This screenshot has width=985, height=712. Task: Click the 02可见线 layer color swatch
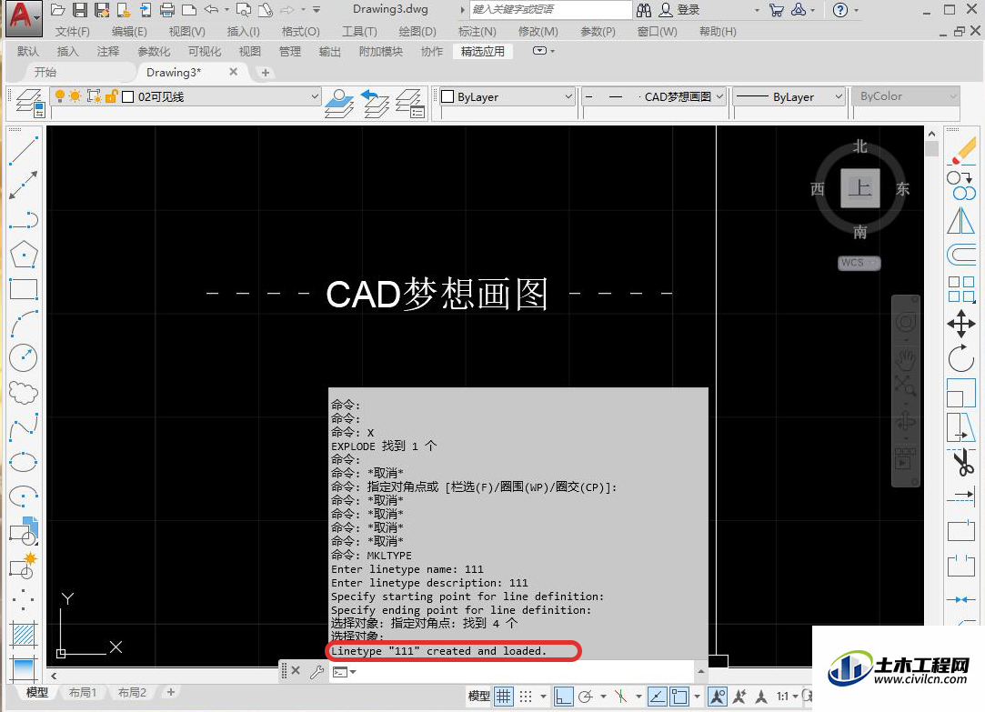pos(127,96)
